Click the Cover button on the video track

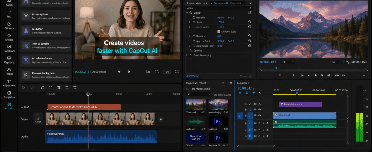pyautogui.click(x=38, y=119)
